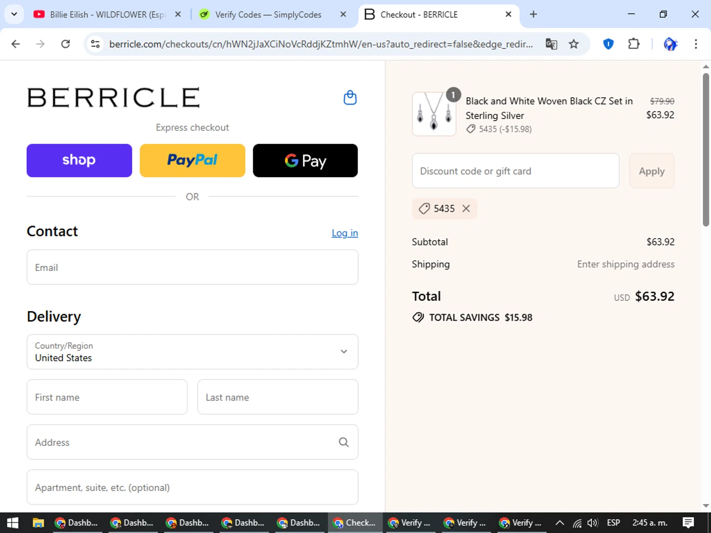Open a new browser tab
711x533 pixels.
point(533,14)
